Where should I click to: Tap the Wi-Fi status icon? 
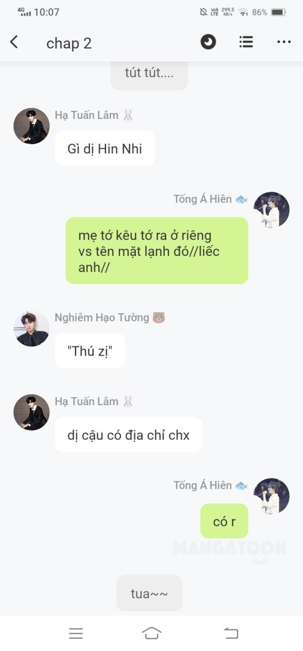(x=243, y=12)
